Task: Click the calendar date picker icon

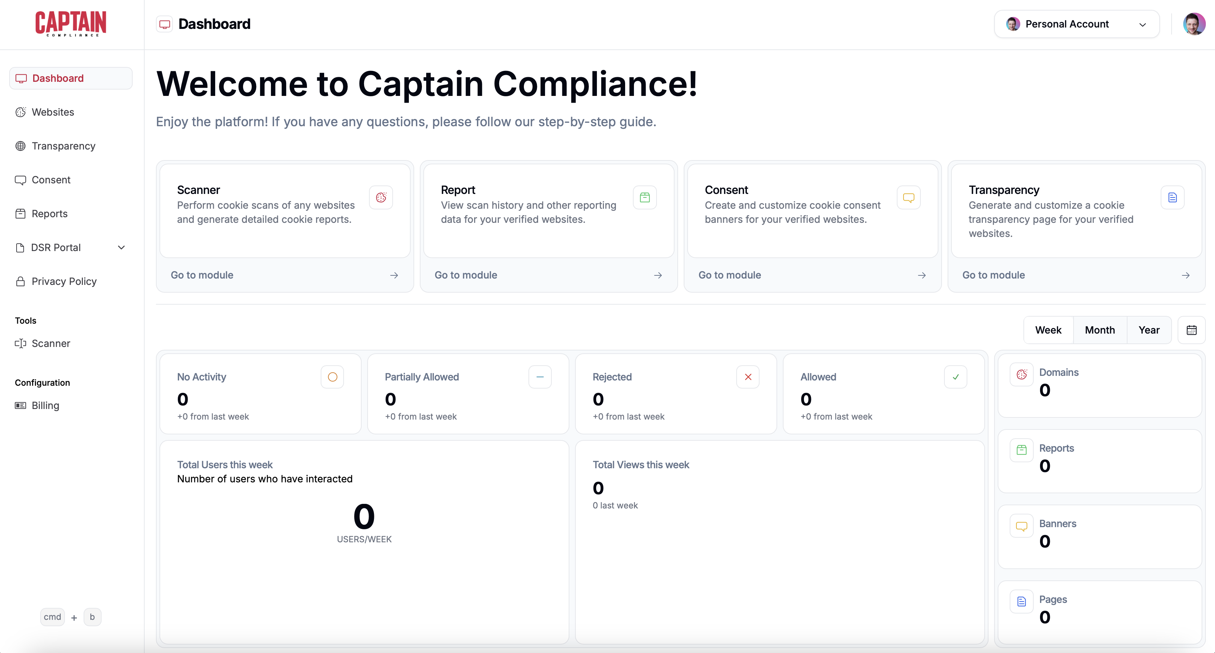Action: (1191, 330)
